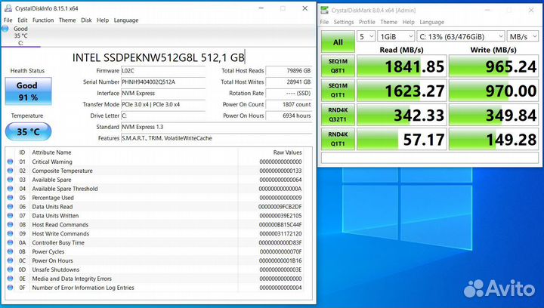Viewport: 544px width, 308px height.
Task: Open the Disk menu in CrystalDiskInfo
Action: point(86,20)
